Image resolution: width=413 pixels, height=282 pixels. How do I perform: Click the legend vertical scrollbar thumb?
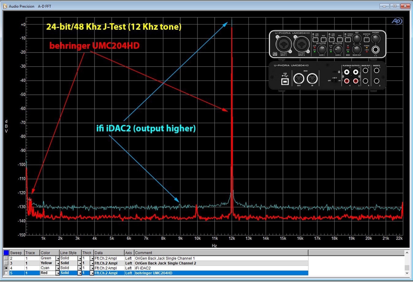(408, 267)
